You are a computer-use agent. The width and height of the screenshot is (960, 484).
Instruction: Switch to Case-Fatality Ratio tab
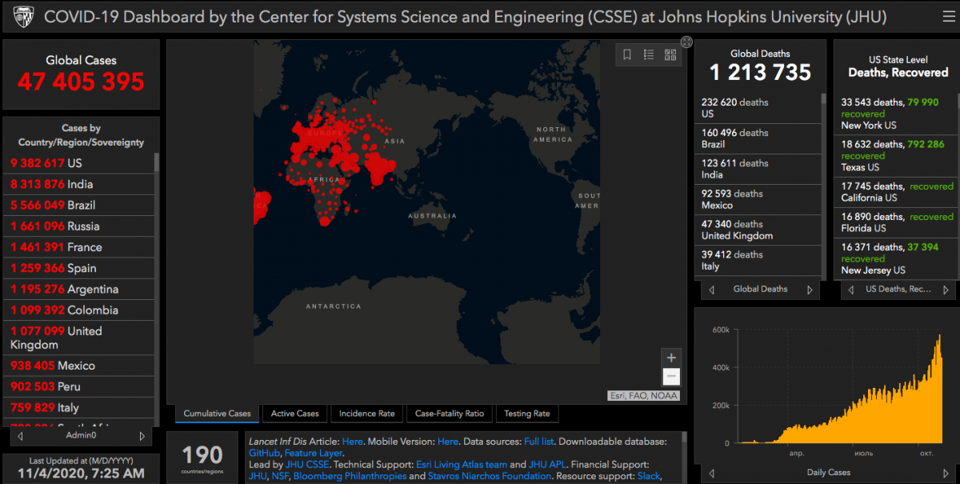coord(449,414)
